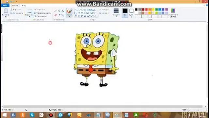Click the horizontal canvas scrollbar
The width and height of the screenshot is (209, 118).
point(103,107)
